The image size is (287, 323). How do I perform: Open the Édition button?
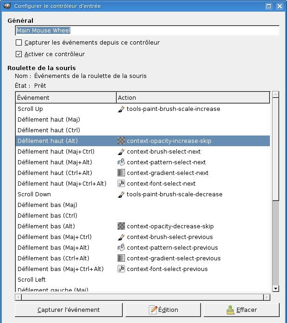click(163, 310)
